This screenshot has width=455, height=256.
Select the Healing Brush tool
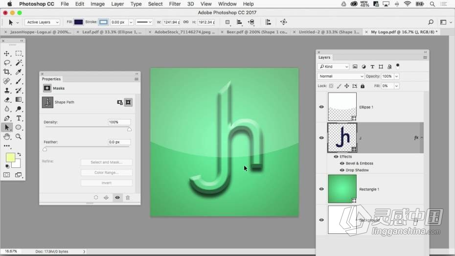(7, 81)
